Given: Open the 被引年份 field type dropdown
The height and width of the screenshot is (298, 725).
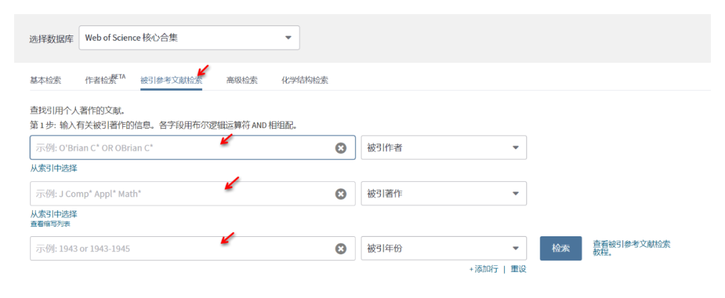Looking at the screenshot, I should 444,248.
